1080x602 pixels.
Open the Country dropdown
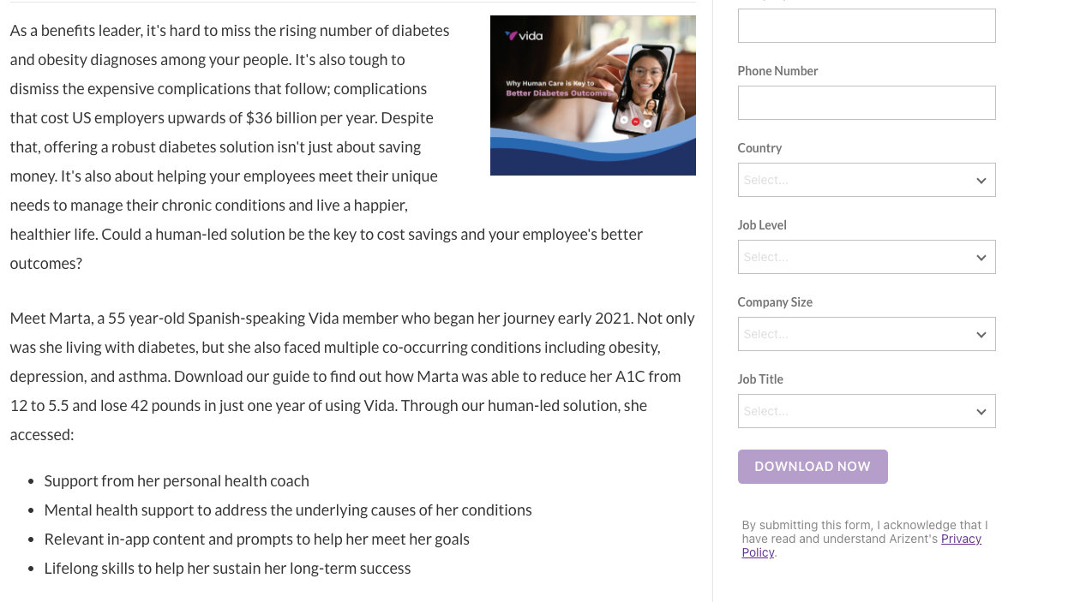click(x=866, y=180)
